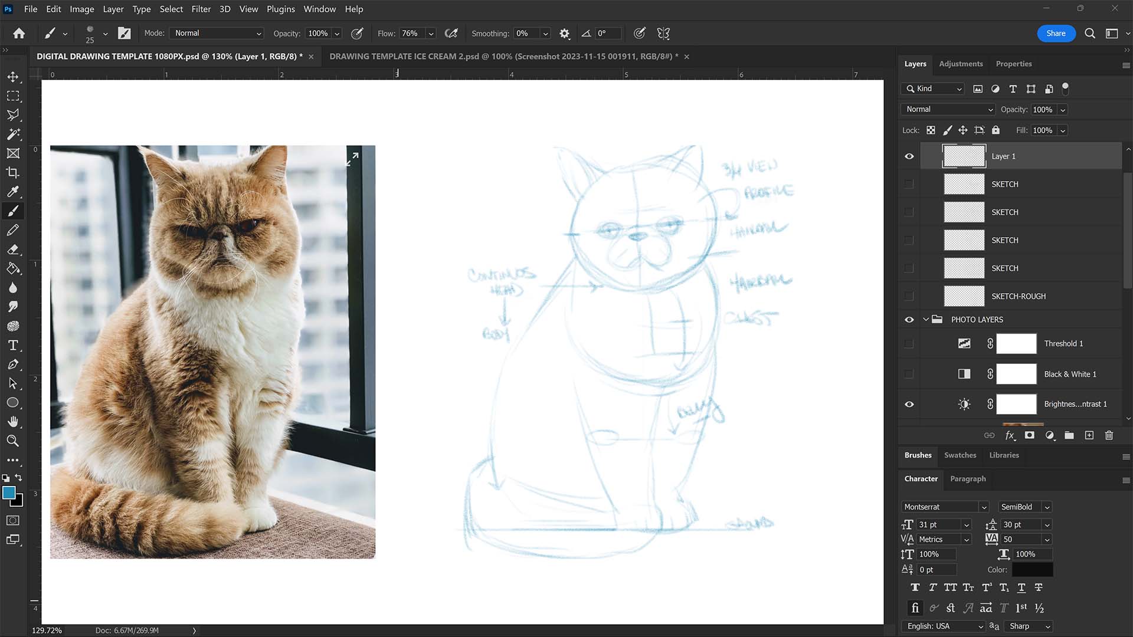Click the brush angle field
Screen dimensions: 1133x637
point(608,34)
